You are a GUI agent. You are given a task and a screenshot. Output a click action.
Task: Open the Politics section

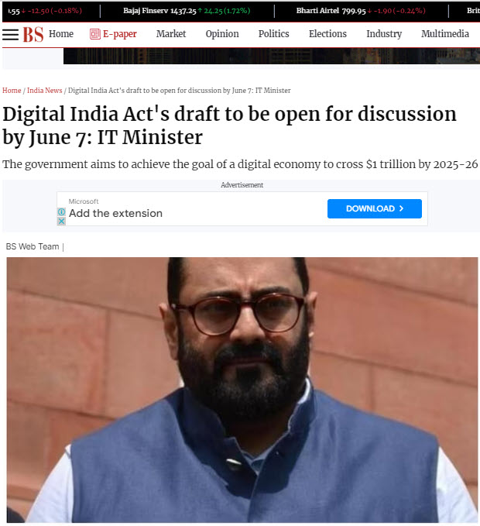click(273, 34)
